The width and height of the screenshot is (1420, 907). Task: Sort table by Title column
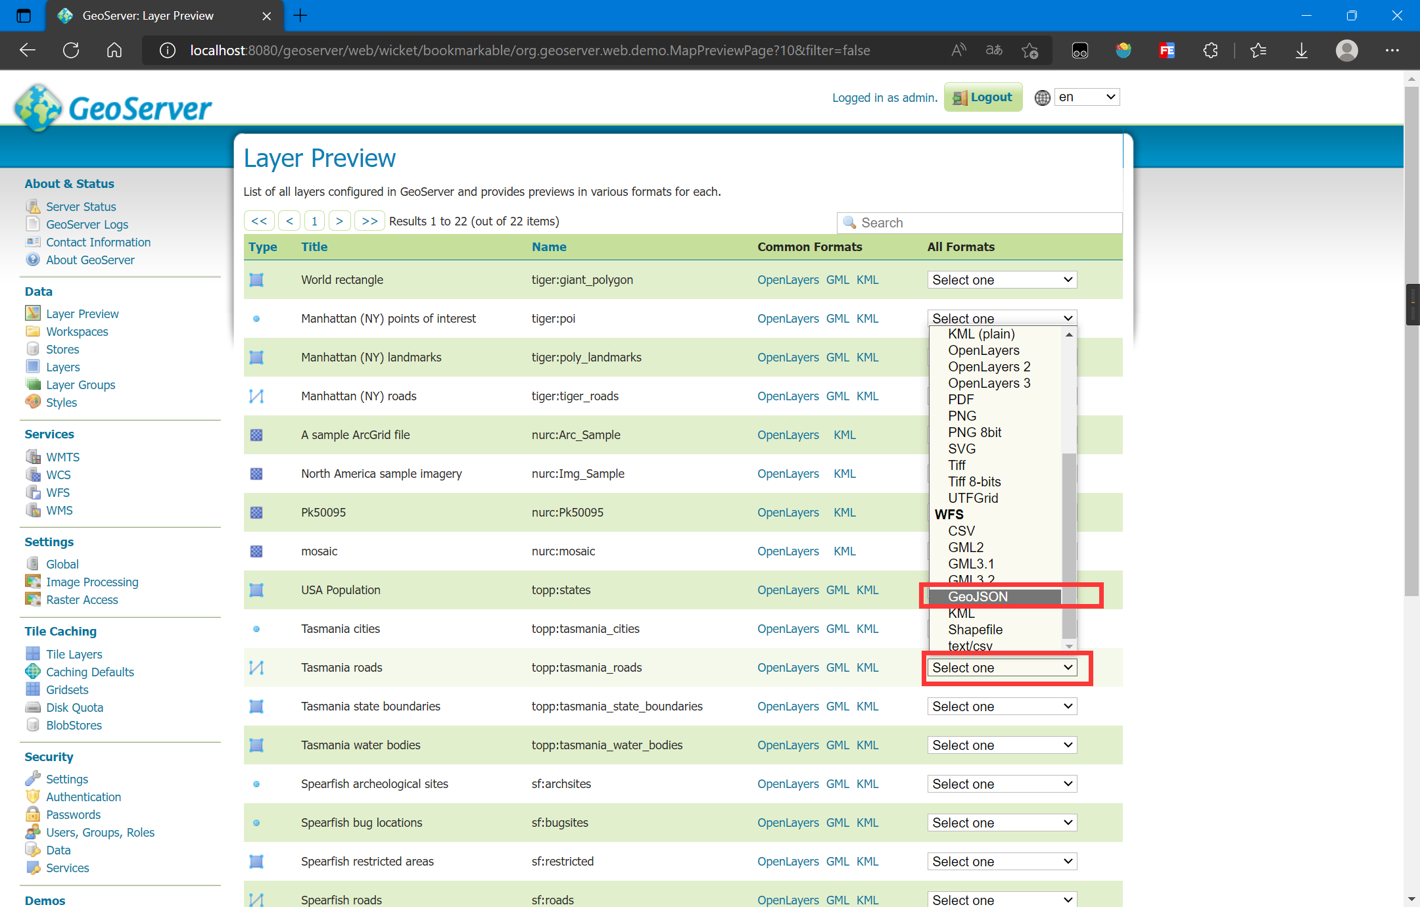coord(314,246)
